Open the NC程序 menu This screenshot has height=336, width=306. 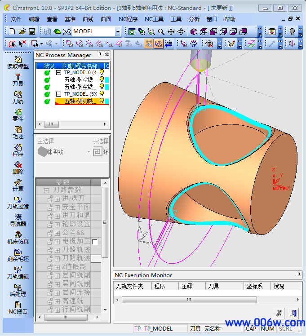(128, 19)
